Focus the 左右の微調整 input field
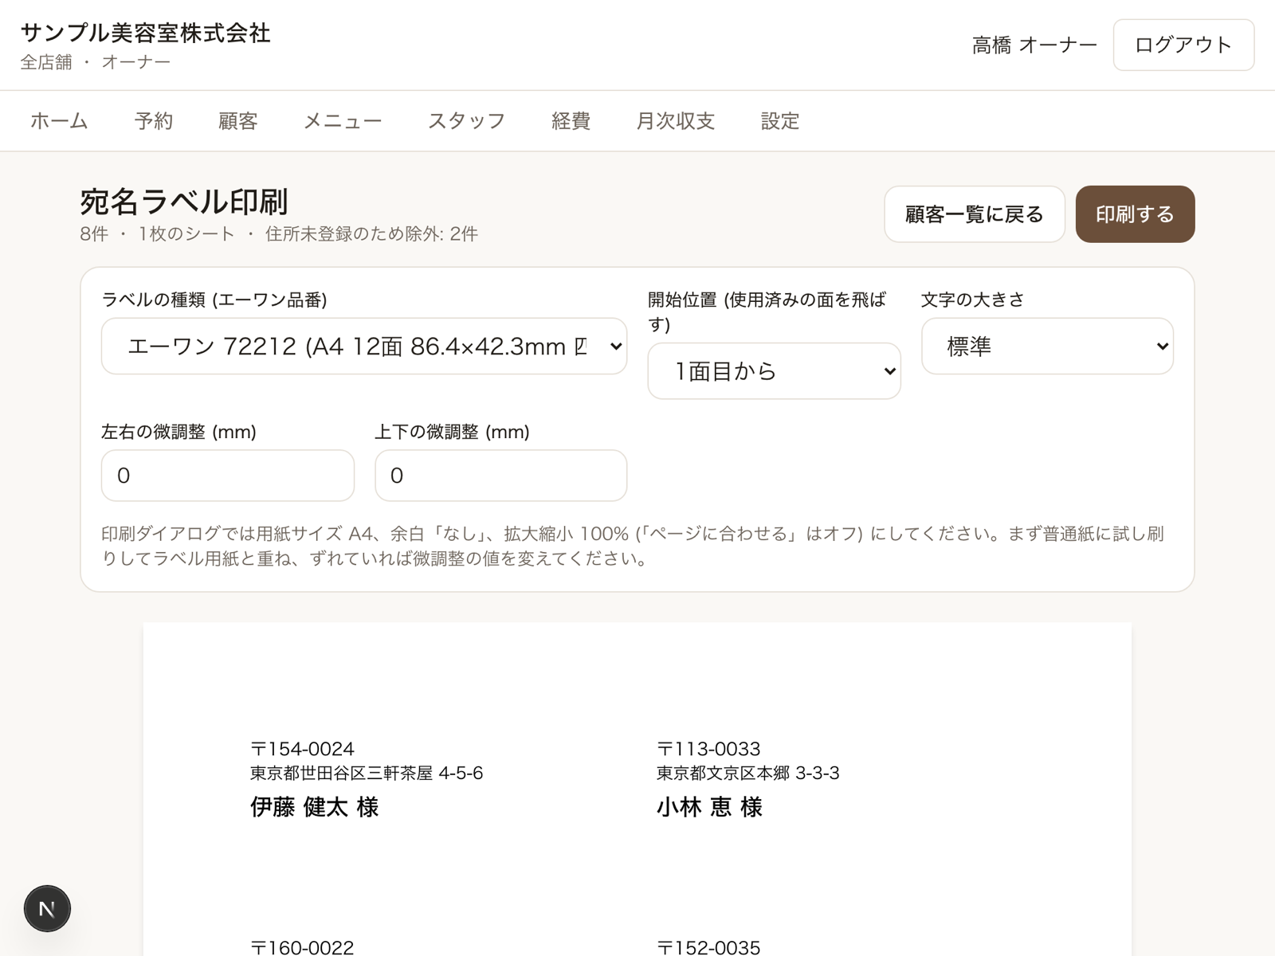 coord(228,476)
